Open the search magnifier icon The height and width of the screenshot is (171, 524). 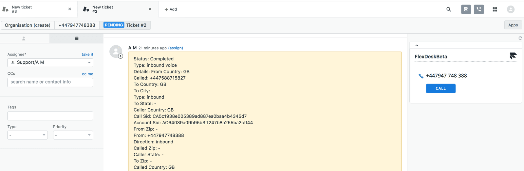(449, 9)
